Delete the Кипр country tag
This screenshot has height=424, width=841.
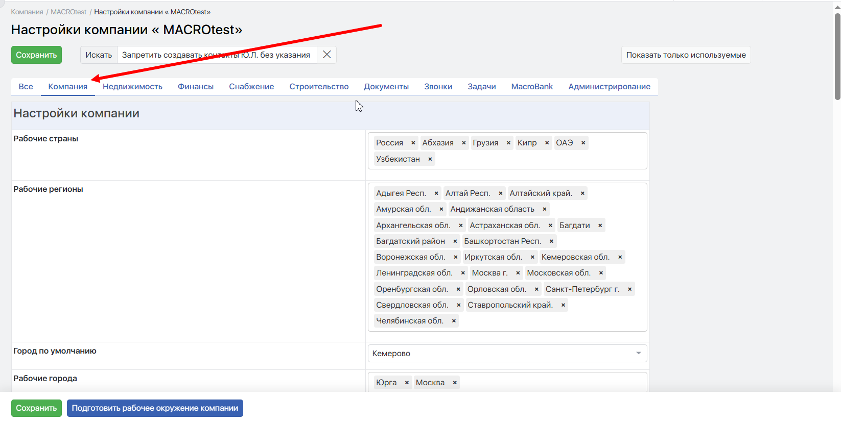(x=547, y=143)
